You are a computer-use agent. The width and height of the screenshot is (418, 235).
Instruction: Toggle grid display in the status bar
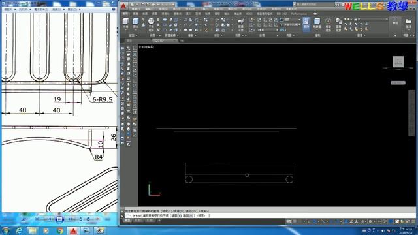coord(295,221)
